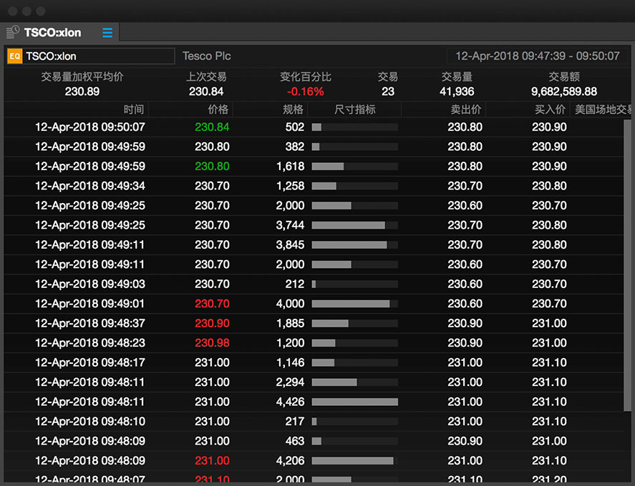Click the 时间 column header
This screenshot has width=635, height=486.
pos(132,109)
